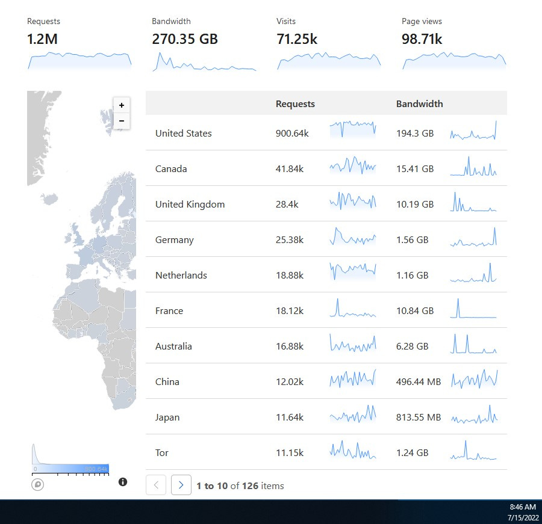Click the 10.84 GB bandwidth value
Image resolution: width=542 pixels, height=524 pixels.
coord(415,311)
